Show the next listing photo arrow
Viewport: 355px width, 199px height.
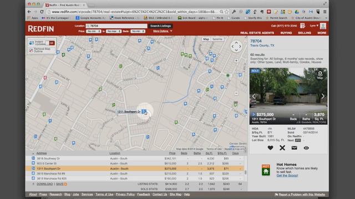(x=323, y=96)
